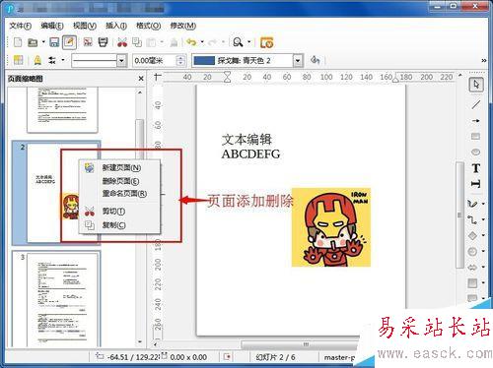This screenshot has height=368, width=493.
Task: Expand hidden toolbar items via double chevron
Action: click(483, 61)
